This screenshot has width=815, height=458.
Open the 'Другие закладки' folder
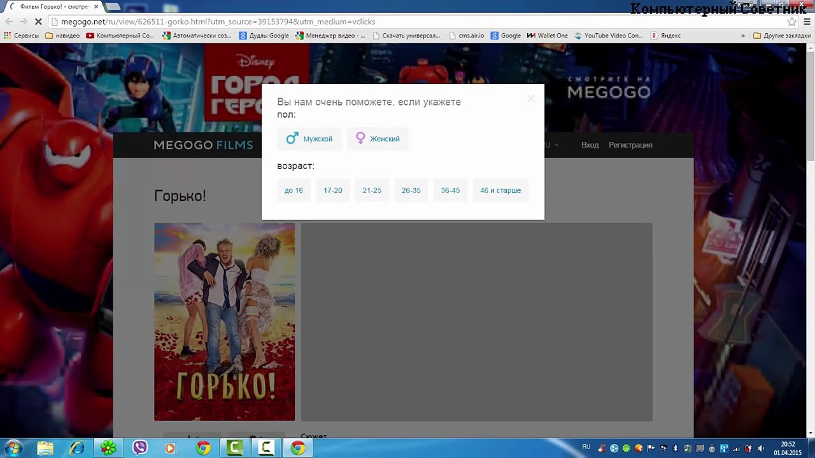(782, 36)
